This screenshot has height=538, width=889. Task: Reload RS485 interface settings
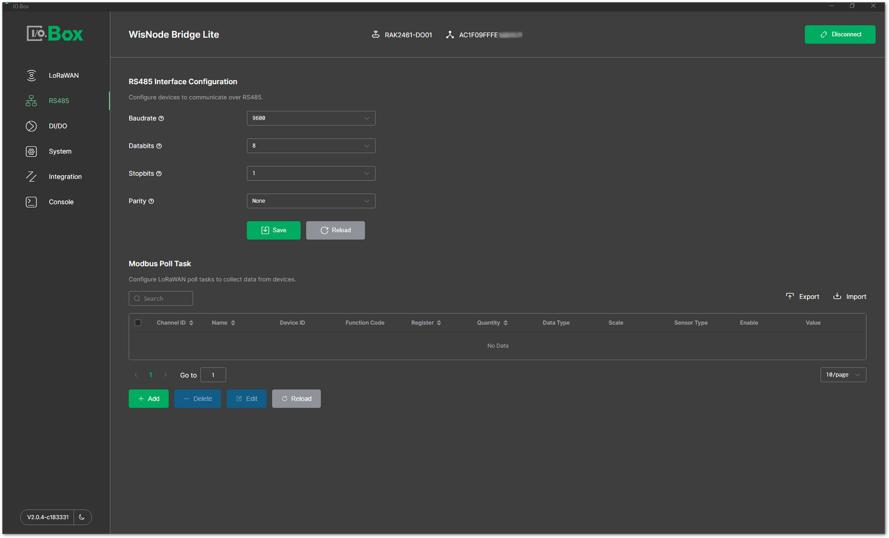click(335, 230)
